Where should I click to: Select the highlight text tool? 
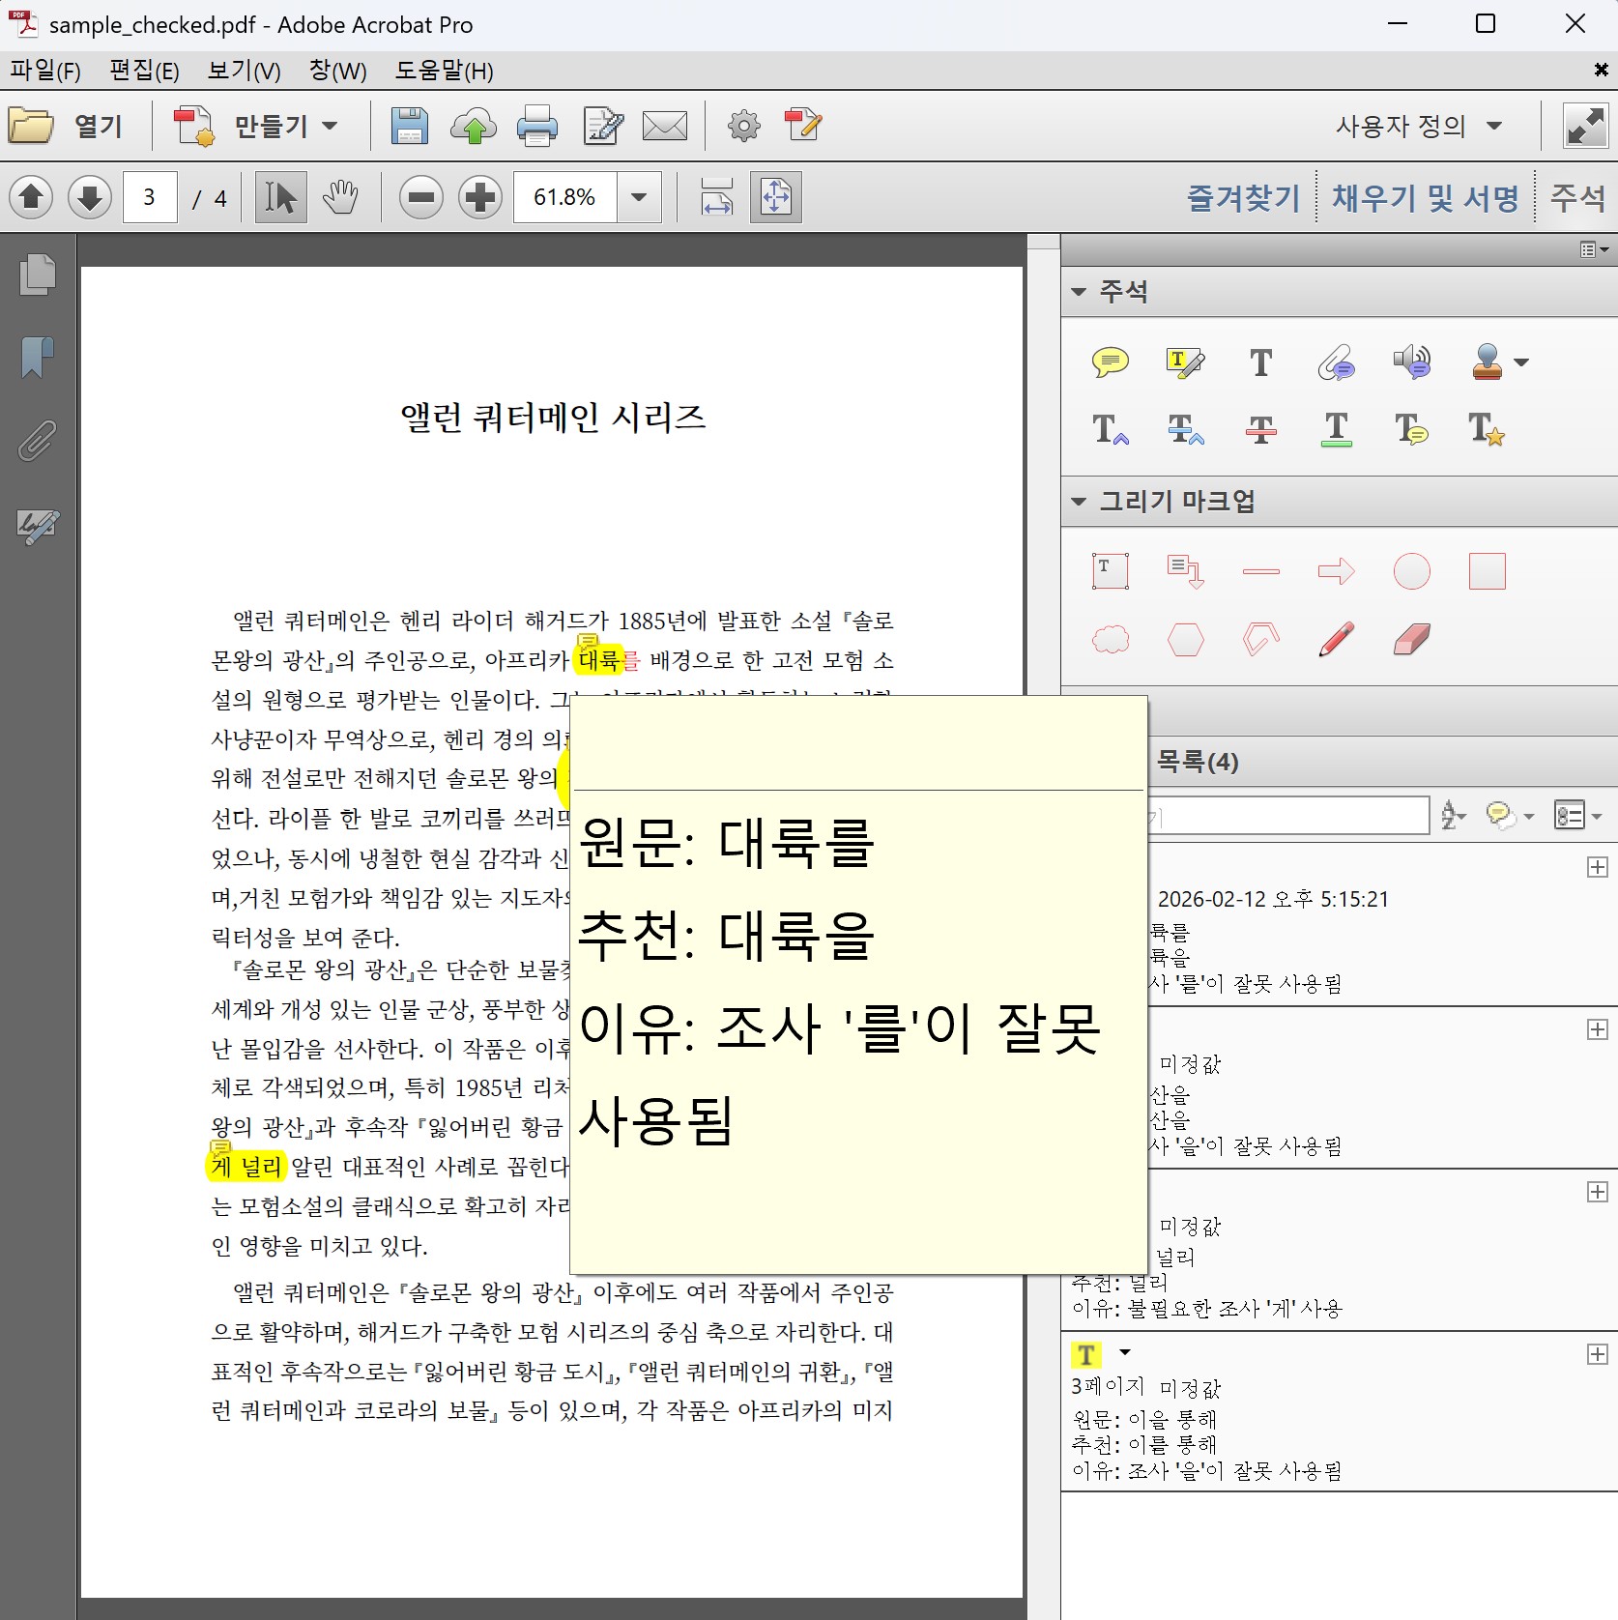tap(1186, 362)
